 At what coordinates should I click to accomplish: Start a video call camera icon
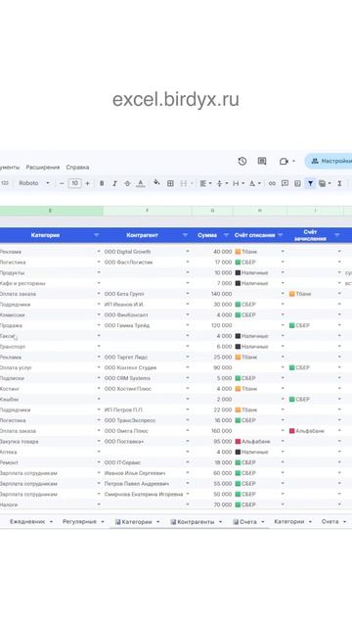pyautogui.click(x=284, y=161)
